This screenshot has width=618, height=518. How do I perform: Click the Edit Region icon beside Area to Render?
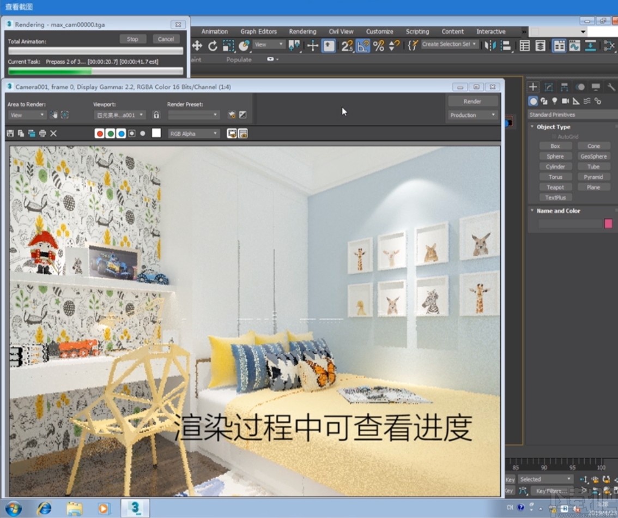pyautogui.click(x=54, y=115)
